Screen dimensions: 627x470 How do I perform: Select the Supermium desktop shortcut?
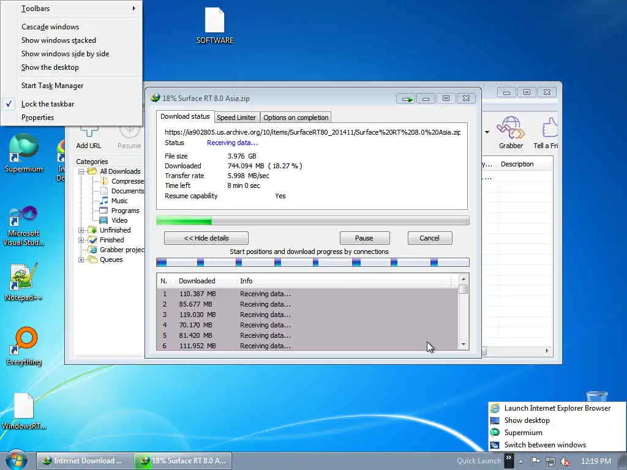pyautogui.click(x=24, y=154)
